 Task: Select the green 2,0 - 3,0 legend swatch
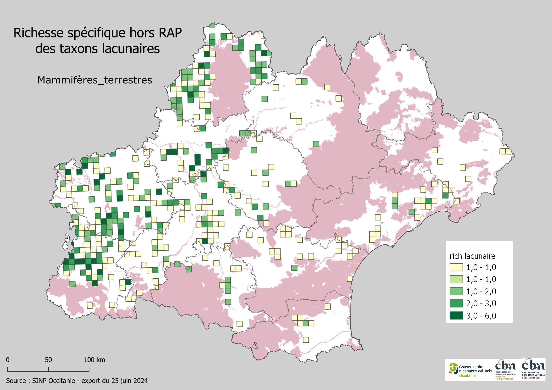(456, 304)
